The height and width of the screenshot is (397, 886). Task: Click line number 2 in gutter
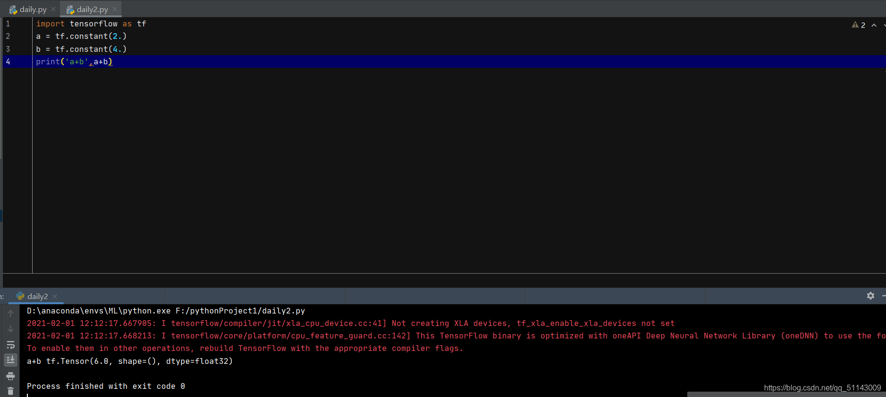tap(8, 36)
